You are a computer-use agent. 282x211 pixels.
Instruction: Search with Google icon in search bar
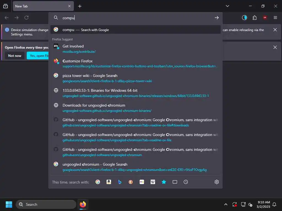pos(98,182)
